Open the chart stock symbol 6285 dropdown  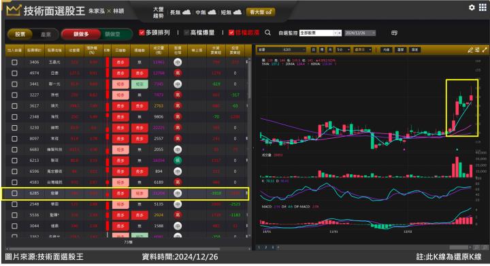pyautogui.click(x=281, y=50)
